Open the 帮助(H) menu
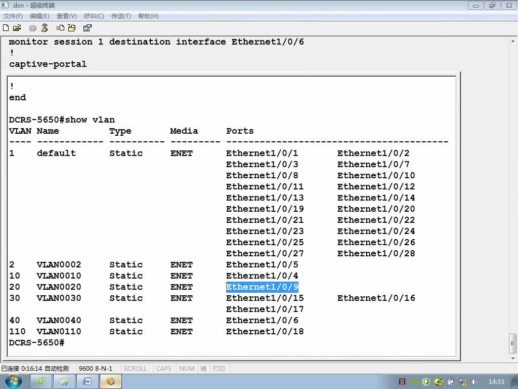518x389 pixels. pyautogui.click(x=148, y=16)
